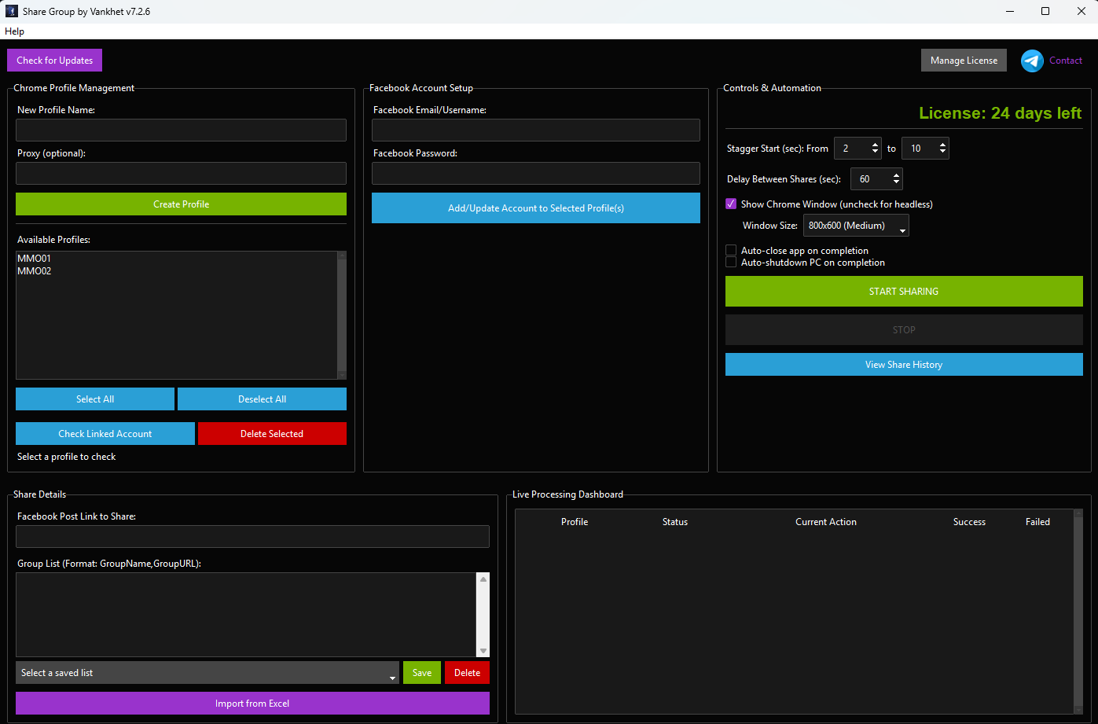Increase Stagger Start to value
This screenshot has height=724, width=1098.
point(942,144)
